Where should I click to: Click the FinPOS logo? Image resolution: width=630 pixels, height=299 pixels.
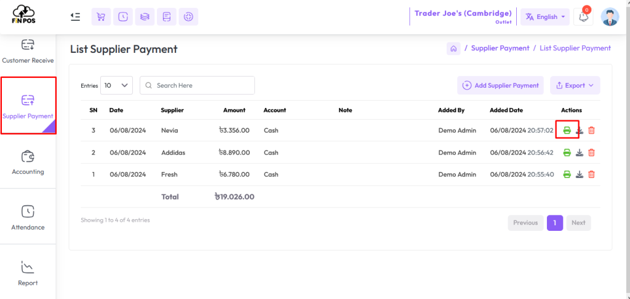pos(24,15)
